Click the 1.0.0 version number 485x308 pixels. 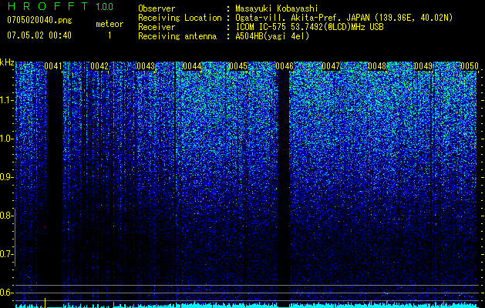click(105, 6)
